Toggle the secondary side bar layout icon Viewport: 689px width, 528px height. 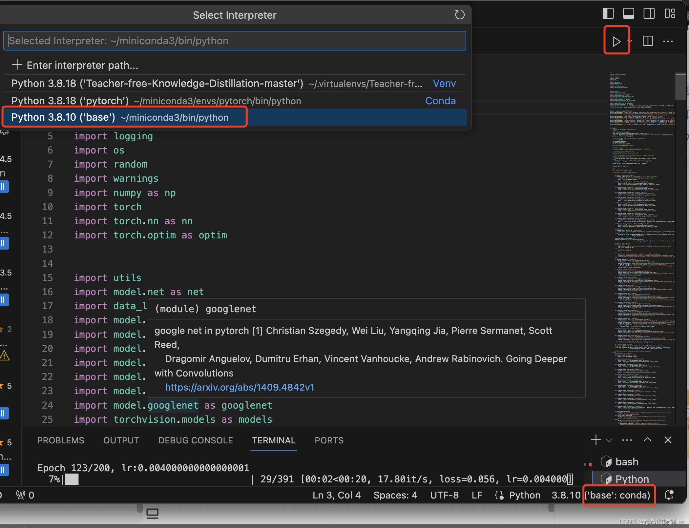pos(649,14)
